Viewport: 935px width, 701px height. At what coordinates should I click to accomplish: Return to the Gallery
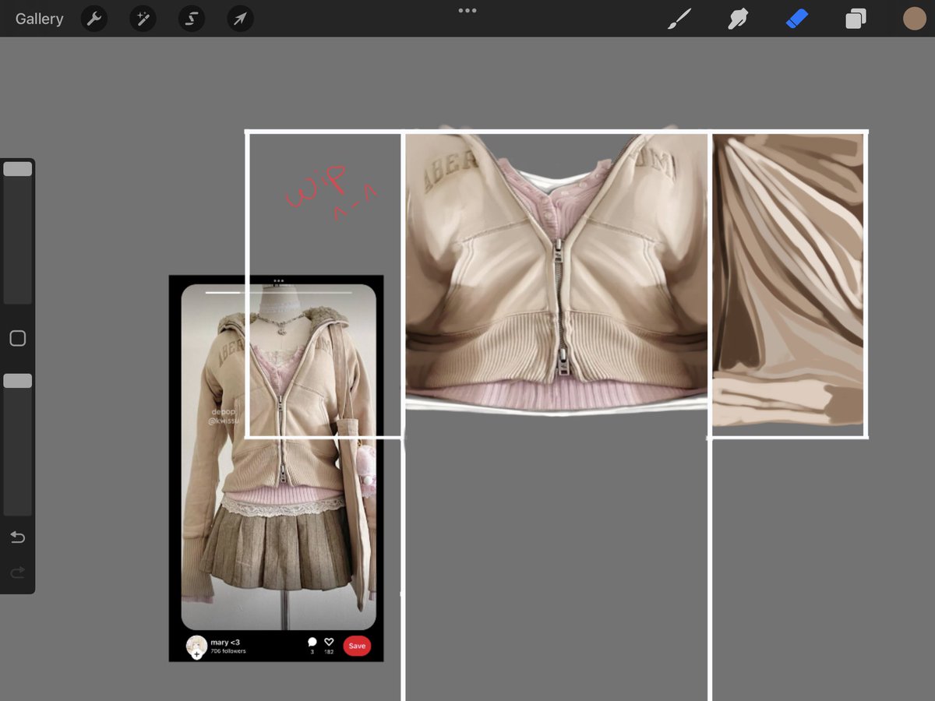[x=38, y=18]
